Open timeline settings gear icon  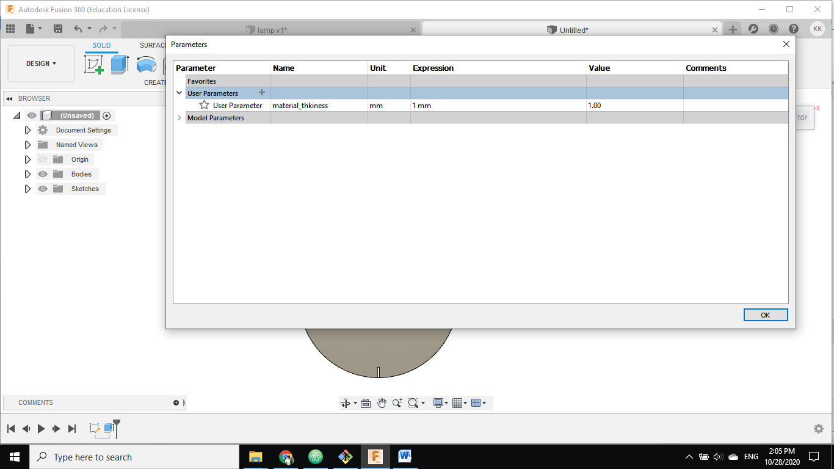(x=819, y=429)
